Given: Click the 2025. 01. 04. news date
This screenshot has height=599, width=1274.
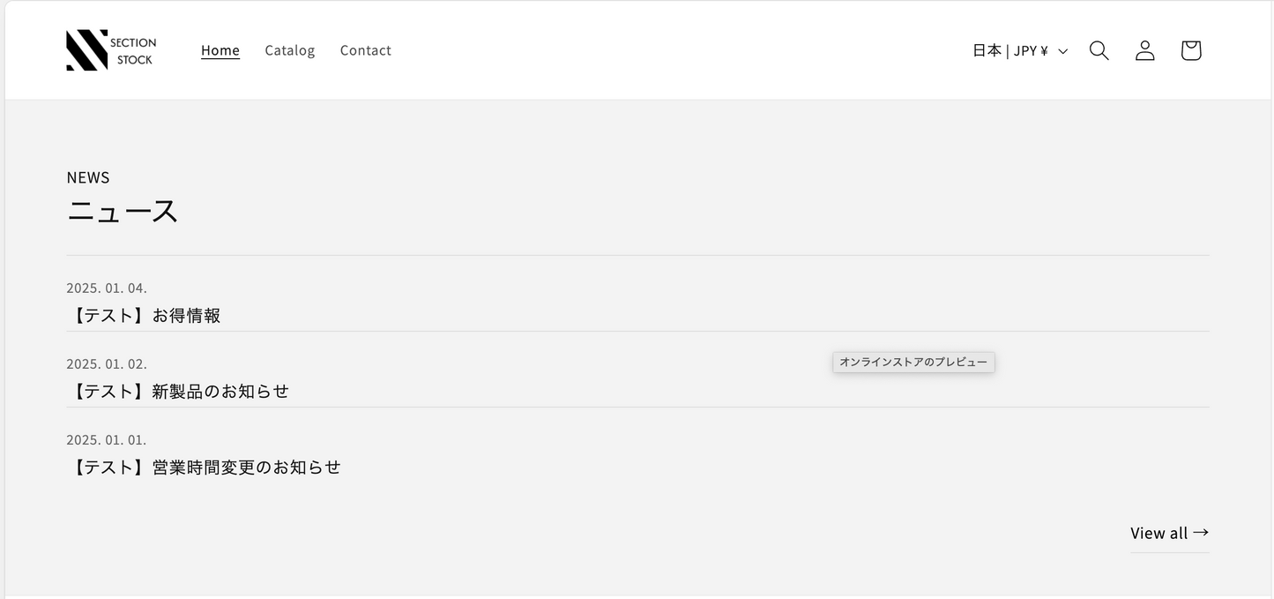Looking at the screenshot, I should point(107,288).
